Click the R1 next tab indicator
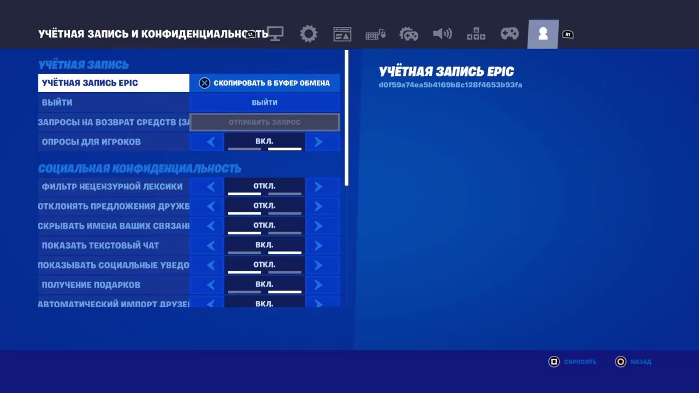Viewport: 699px width, 393px height. coord(568,34)
